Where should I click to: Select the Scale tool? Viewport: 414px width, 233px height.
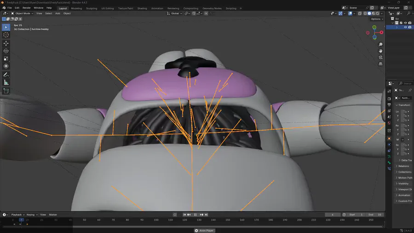(x=6, y=58)
